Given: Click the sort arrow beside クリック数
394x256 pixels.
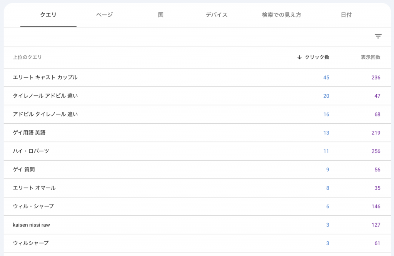Looking at the screenshot, I should pos(299,57).
